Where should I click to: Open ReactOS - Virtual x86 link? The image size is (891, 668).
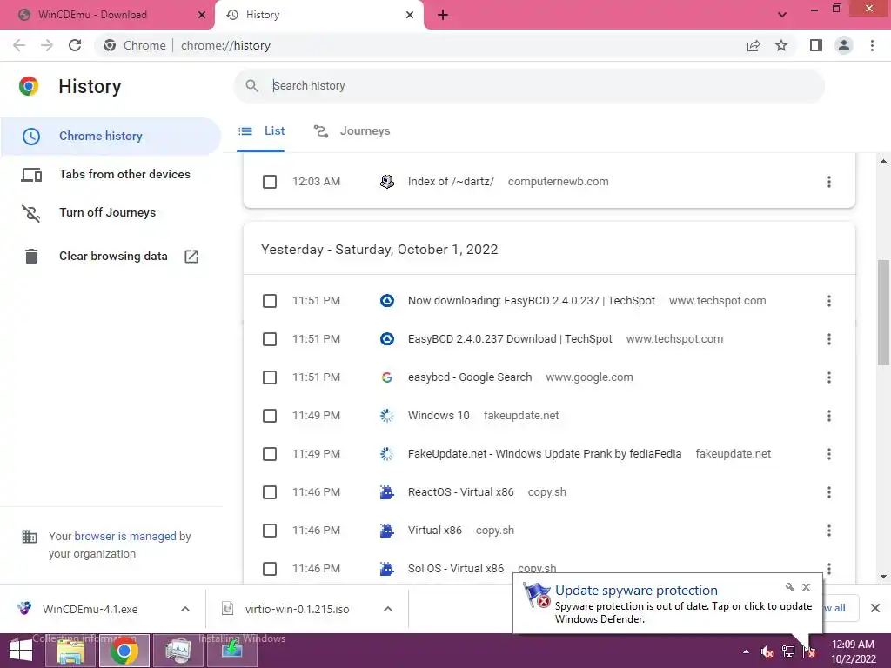pyautogui.click(x=461, y=492)
